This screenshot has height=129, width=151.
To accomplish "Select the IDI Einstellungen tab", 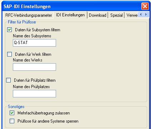I will [x=70, y=15].
